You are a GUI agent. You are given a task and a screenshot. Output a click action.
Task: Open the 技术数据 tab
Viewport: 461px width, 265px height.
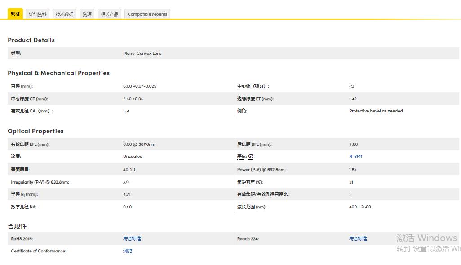pyautogui.click(x=64, y=14)
